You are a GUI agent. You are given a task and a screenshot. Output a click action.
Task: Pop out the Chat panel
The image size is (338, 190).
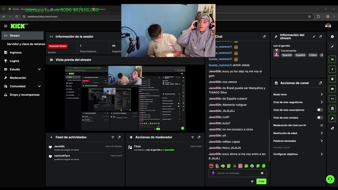(264, 37)
